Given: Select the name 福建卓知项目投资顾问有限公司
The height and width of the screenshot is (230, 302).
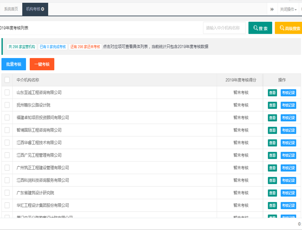Looking at the screenshot, I should (43, 118).
